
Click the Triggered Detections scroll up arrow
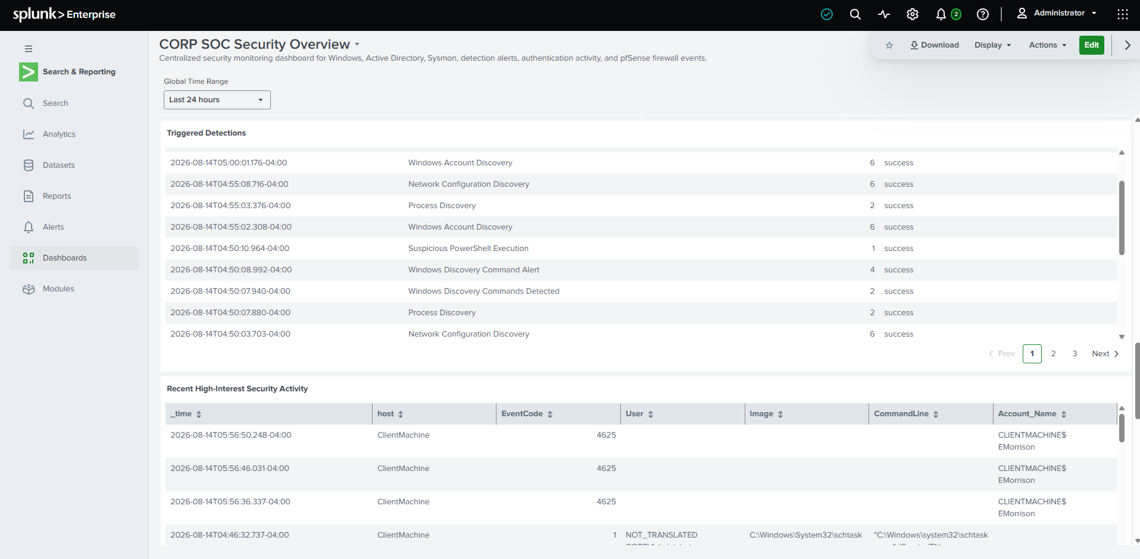click(x=1122, y=153)
